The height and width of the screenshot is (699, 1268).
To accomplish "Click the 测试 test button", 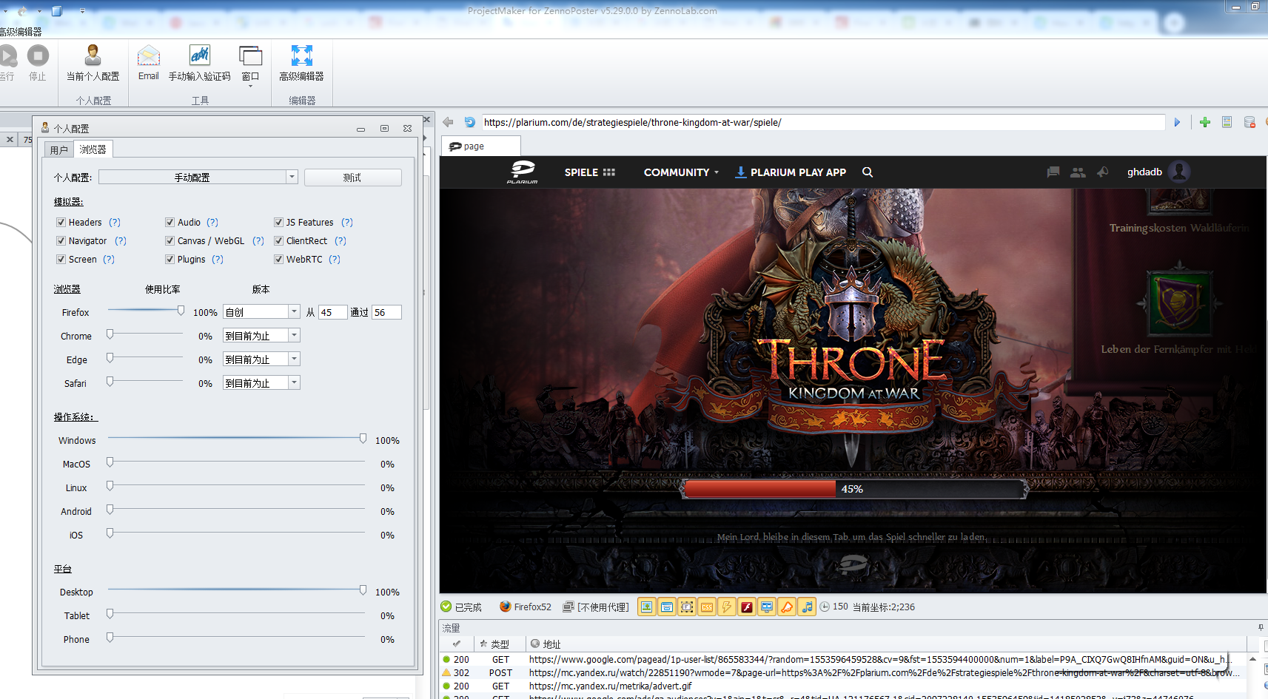I will coord(352,178).
